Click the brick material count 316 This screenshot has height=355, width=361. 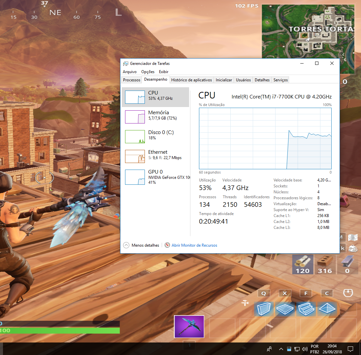click(x=325, y=271)
